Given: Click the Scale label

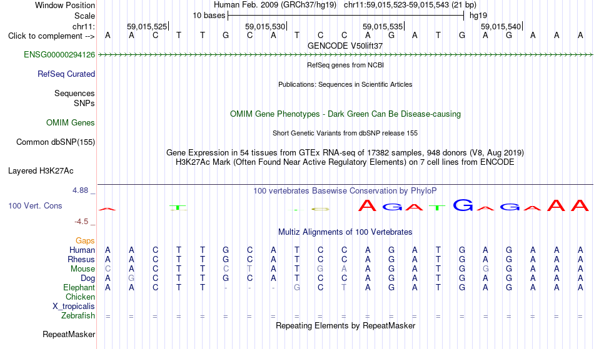Looking at the screenshot, I should 84,16.
